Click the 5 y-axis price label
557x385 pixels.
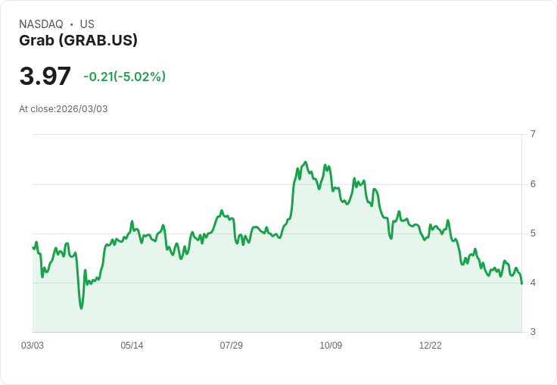(x=533, y=233)
